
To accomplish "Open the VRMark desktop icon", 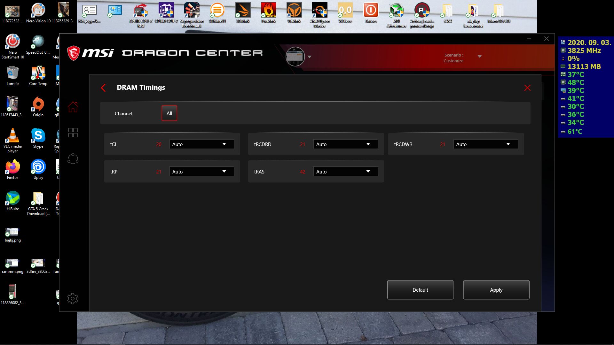I will pyautogui.click(x=294, y=13).
